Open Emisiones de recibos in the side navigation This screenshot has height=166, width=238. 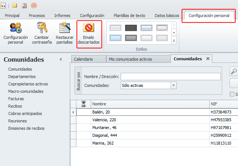(x=26, y=128)
